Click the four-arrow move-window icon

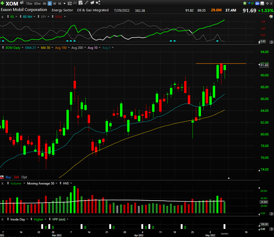pos(267,3)
